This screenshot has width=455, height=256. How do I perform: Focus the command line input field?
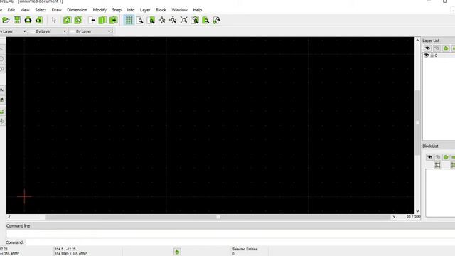pos(230,234)
